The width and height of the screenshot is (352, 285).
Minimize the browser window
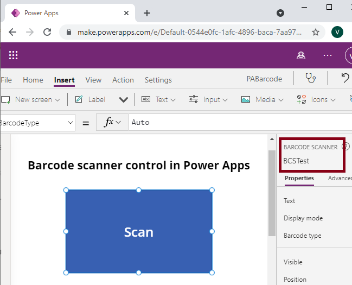[x=304, y=7]
